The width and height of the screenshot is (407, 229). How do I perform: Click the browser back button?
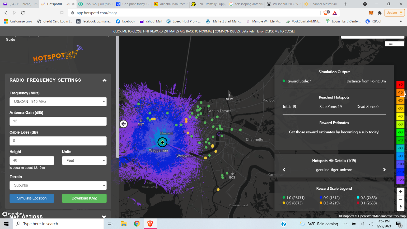tap(6, 13)
